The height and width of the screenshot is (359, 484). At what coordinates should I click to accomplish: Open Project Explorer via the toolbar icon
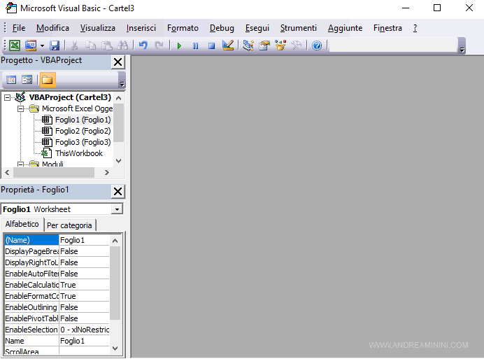[248, 45]
